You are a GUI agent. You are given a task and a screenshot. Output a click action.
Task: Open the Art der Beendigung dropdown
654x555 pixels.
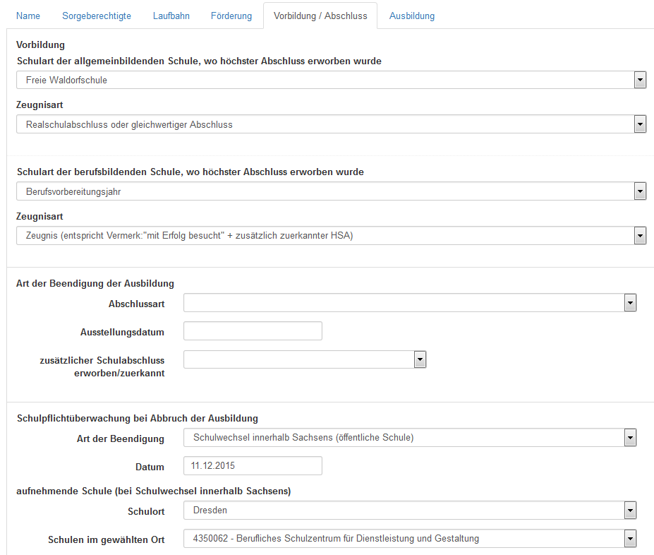pos(404,438)
